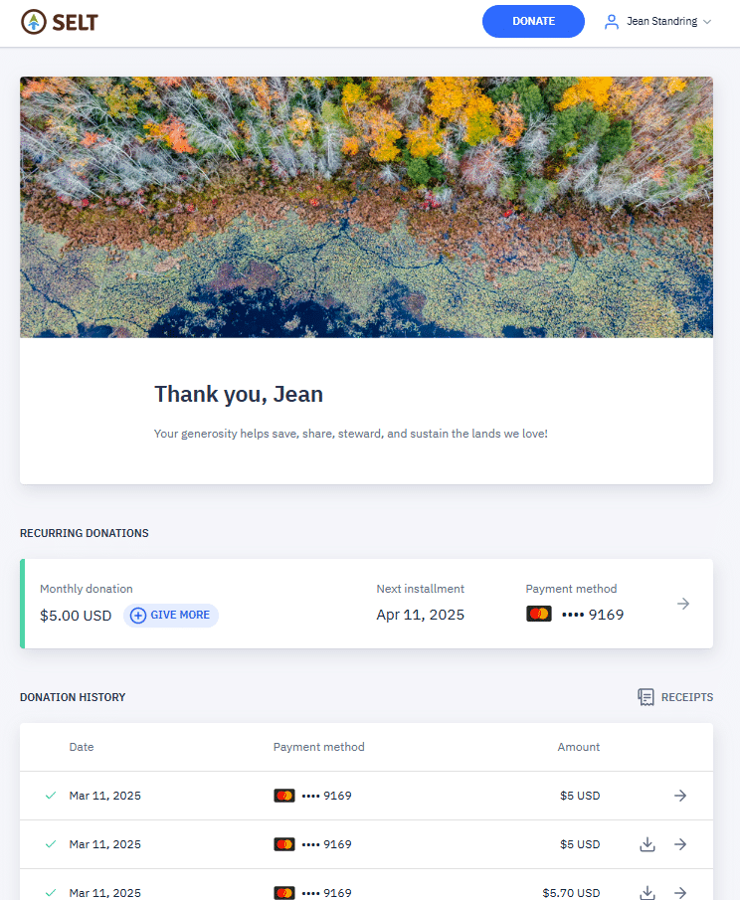Open first Mar 11 donation arrow
The image size is (740, 900).
coord(680,796)
